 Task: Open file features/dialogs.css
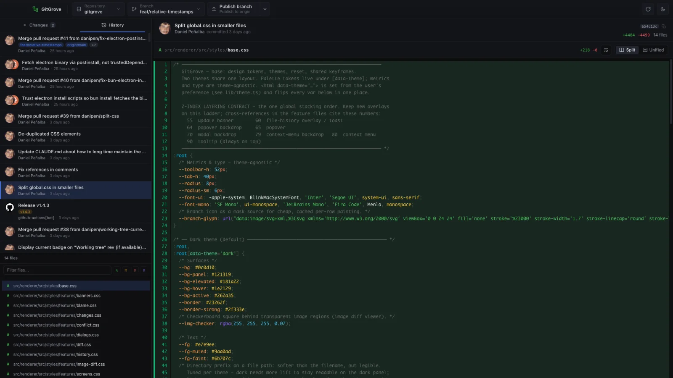click(76, 335)
